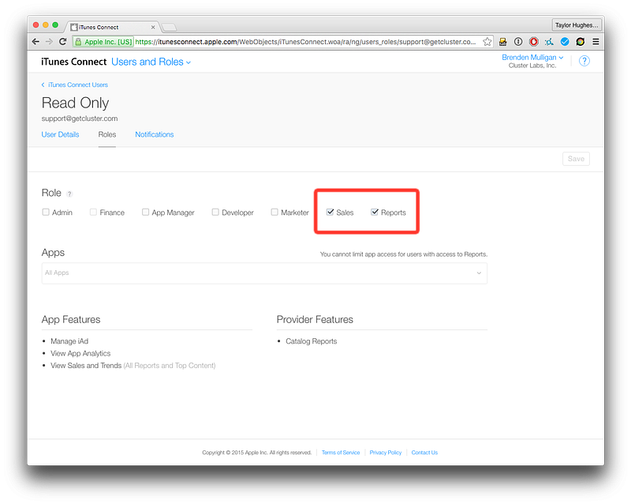Click the Save button

576,159
